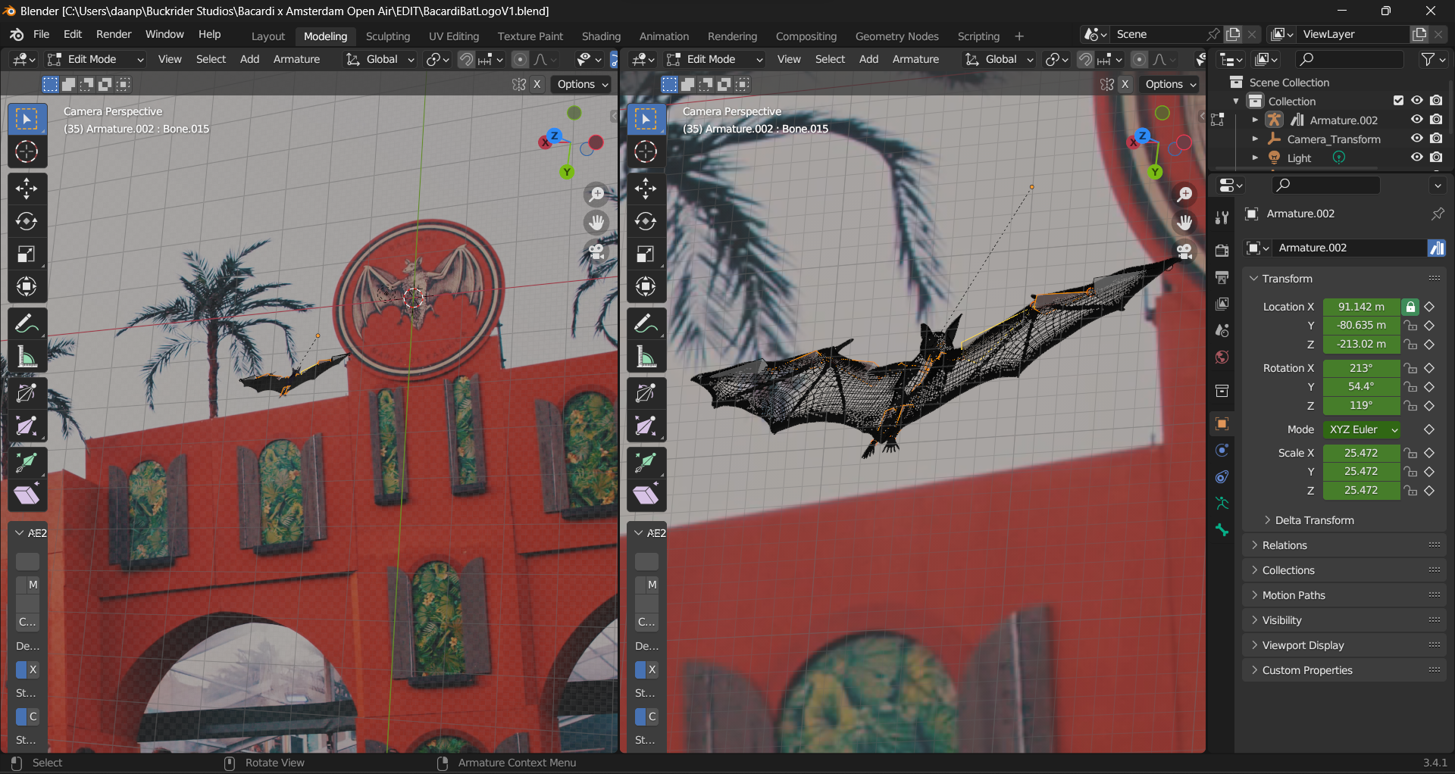This screenshot has width=1455, height=774.
Task: Select the Extrude tool in left viewport
Action: coord(27,462)
